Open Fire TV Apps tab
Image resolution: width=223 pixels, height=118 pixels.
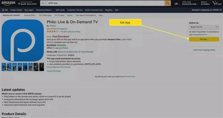pyautogui.click(x=59, y=15)
